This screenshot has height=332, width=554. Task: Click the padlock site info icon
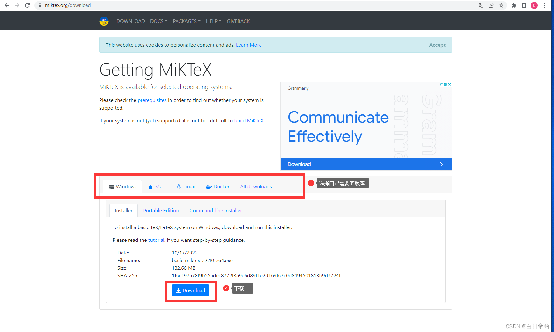click(40, 5)
